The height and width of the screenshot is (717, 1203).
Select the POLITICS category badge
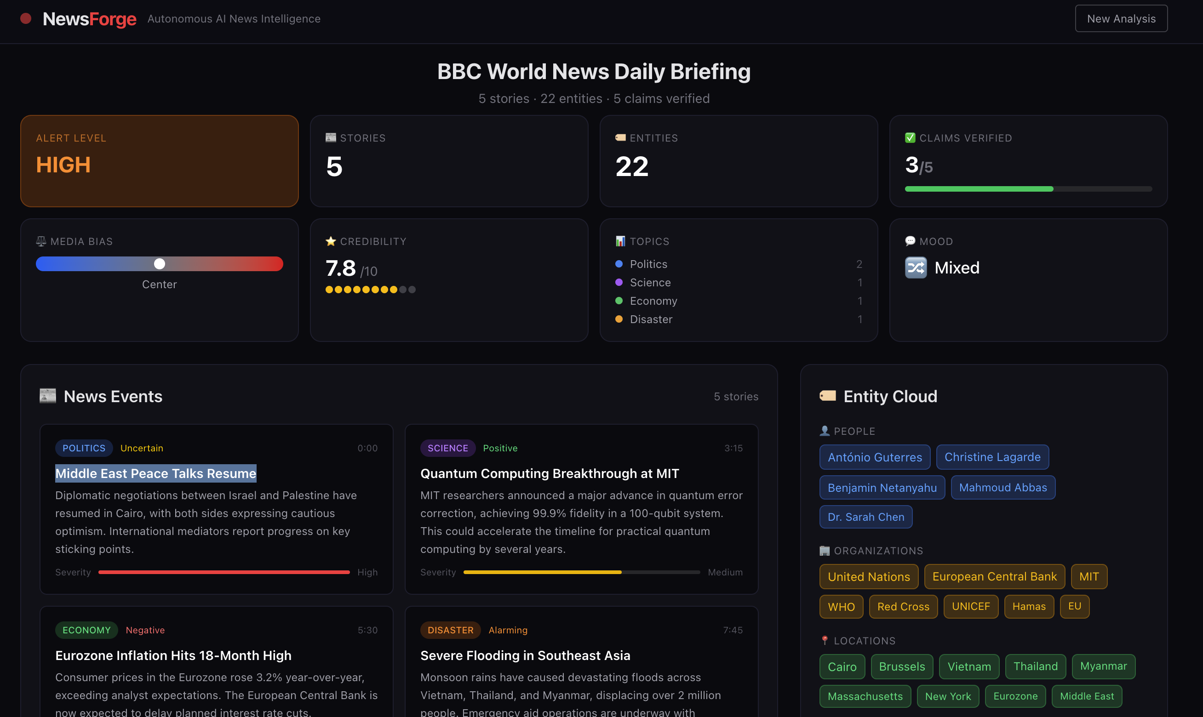tap(84, 448)
